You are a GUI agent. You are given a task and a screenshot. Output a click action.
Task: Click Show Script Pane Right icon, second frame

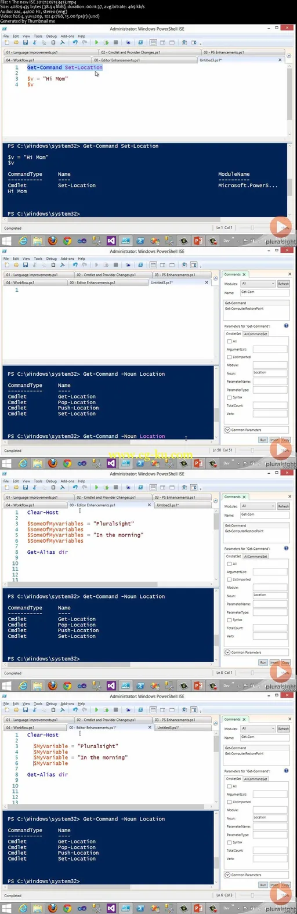click(x=163, y=265)
